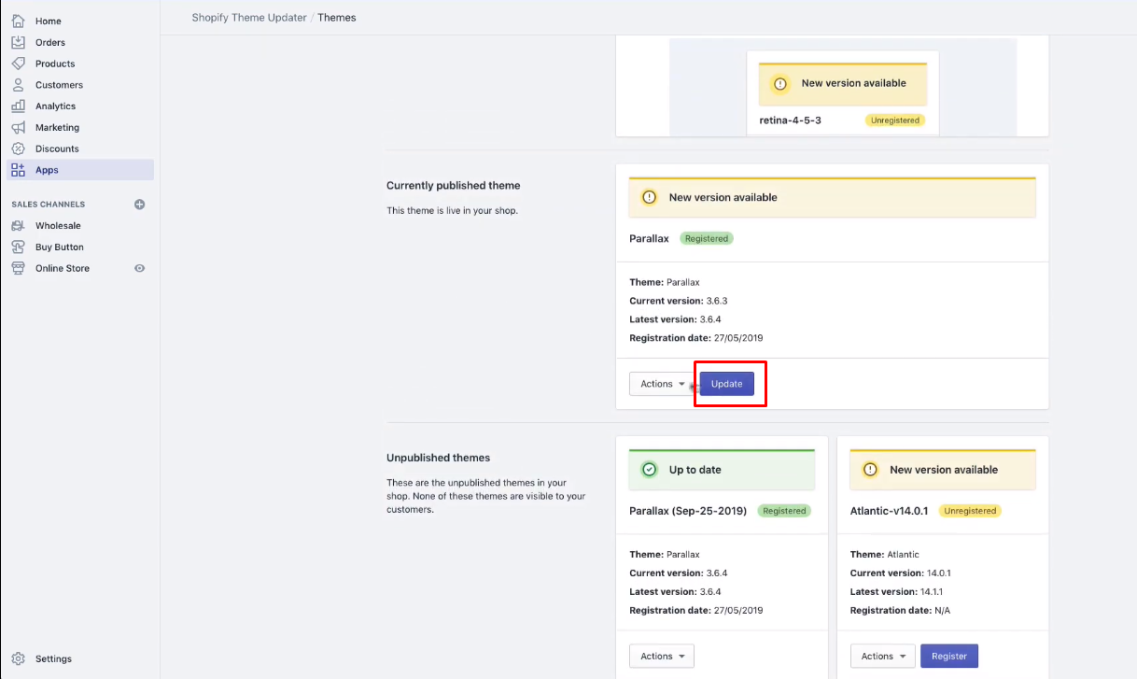Click 'Latest version: 14.1.1' text
This screenshot has width=1137, height=679.
coord(898,591)
